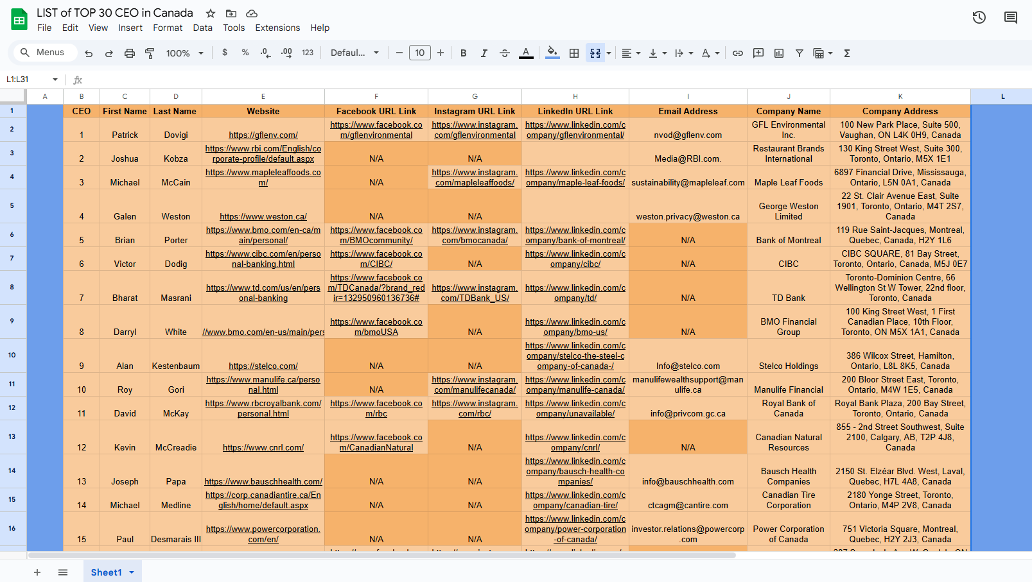The image size is (1032, 582).
Task: Print the spreadsheet using printer icon
Action: coord(130,53)
